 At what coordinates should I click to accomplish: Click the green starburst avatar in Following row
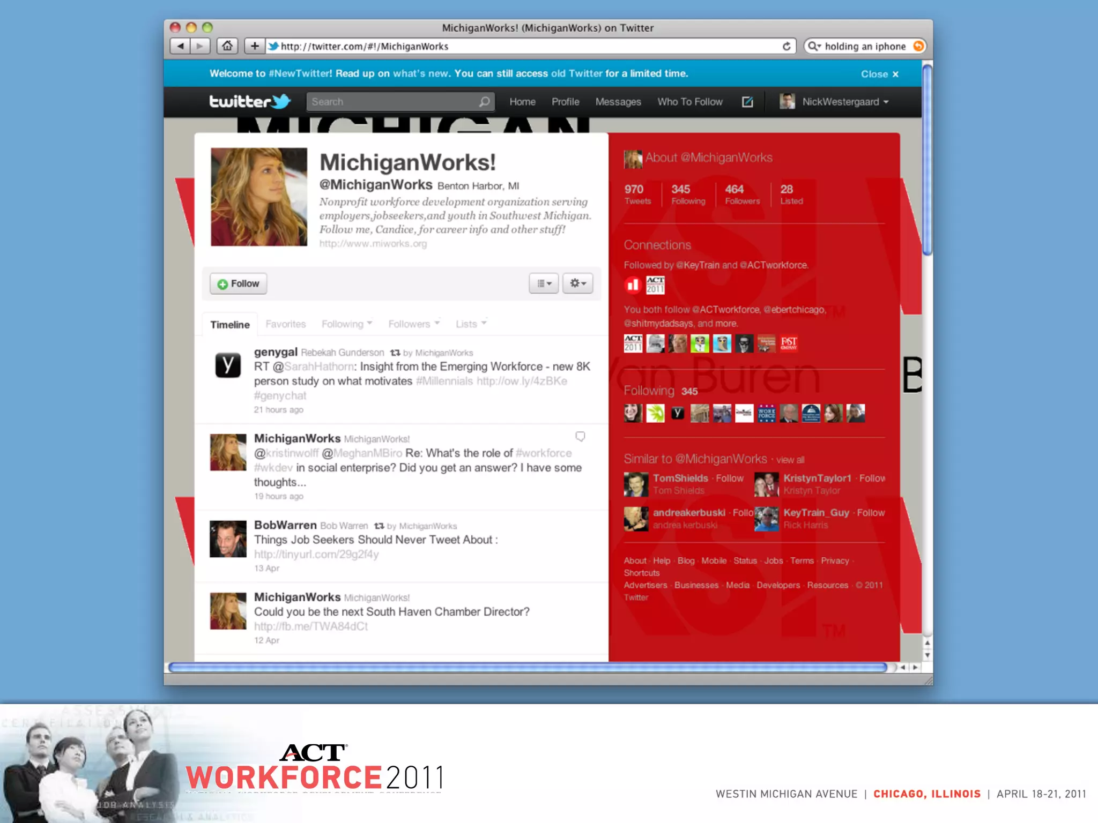pos(655,413)
